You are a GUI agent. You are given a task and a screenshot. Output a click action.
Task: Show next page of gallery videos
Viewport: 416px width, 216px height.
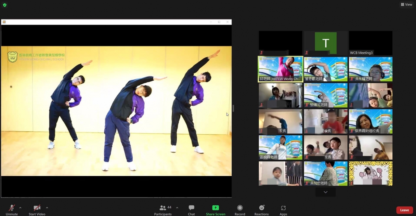pyautogui.click(x=325, y=192)
